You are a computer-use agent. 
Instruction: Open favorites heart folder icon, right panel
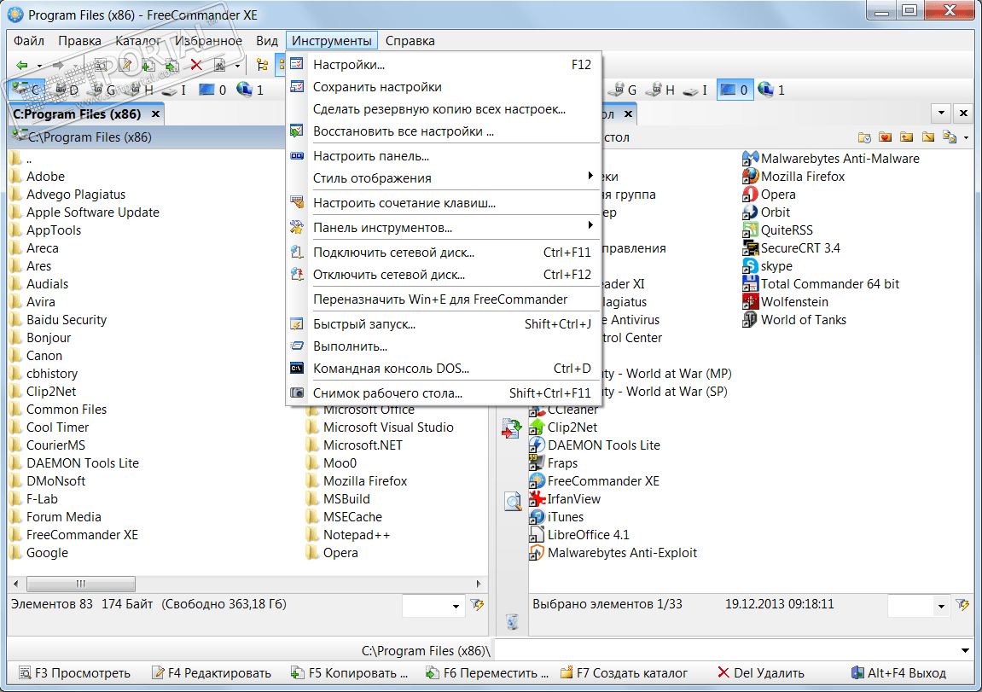[x=885, y=137]
